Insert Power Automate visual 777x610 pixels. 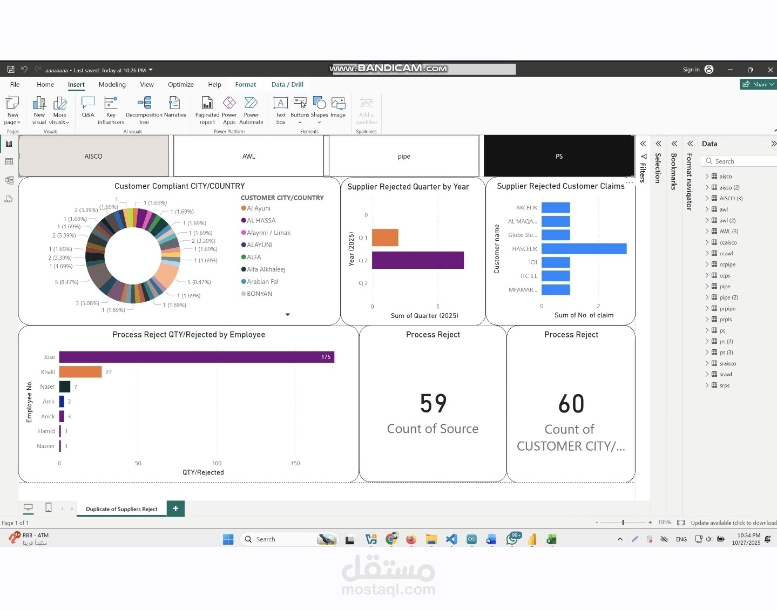(x=251, y=110)
